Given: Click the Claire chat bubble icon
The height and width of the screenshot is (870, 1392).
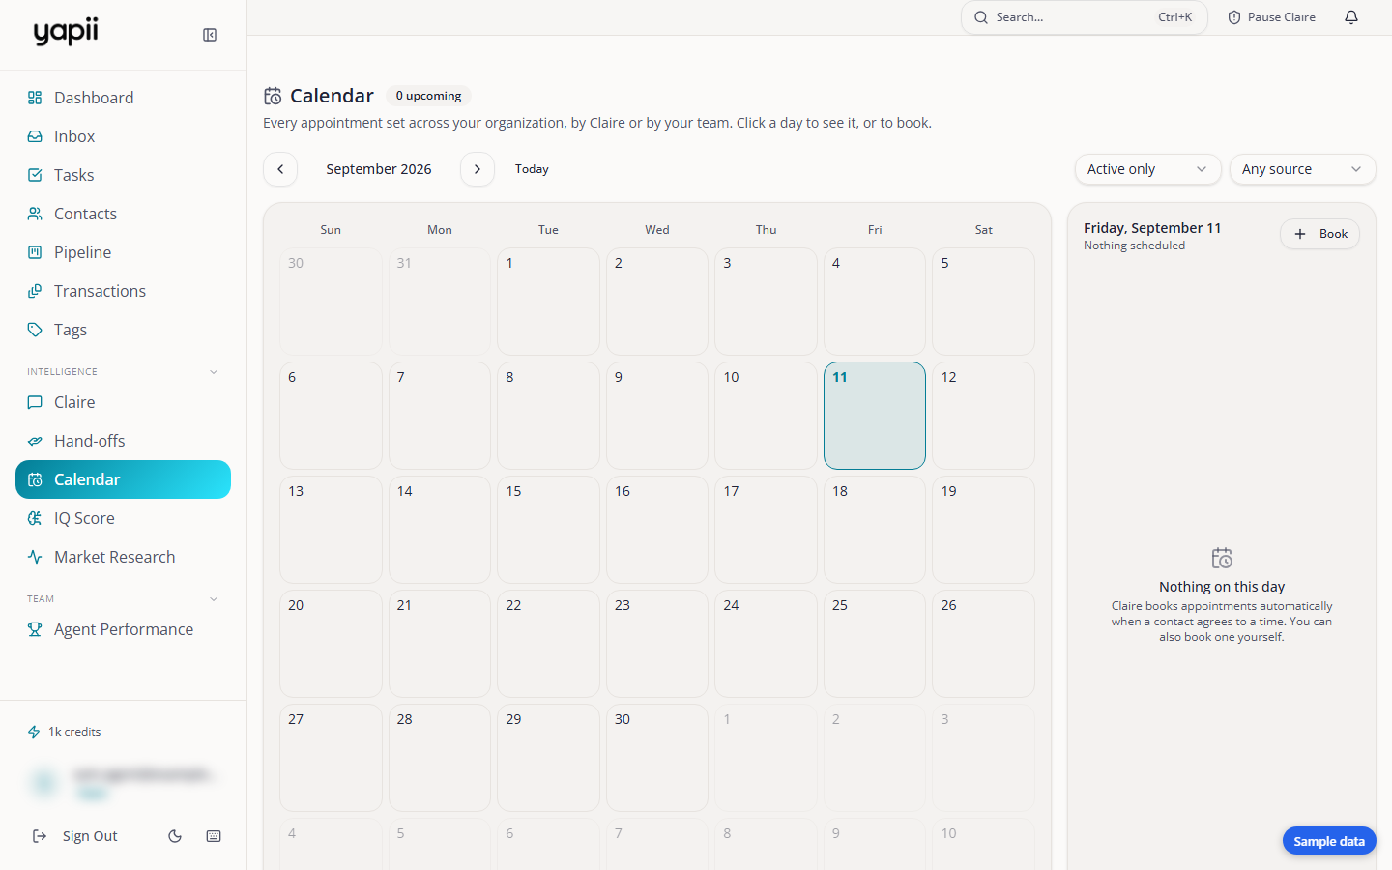Looking at the screenshot, I should (x=35, y=402).
